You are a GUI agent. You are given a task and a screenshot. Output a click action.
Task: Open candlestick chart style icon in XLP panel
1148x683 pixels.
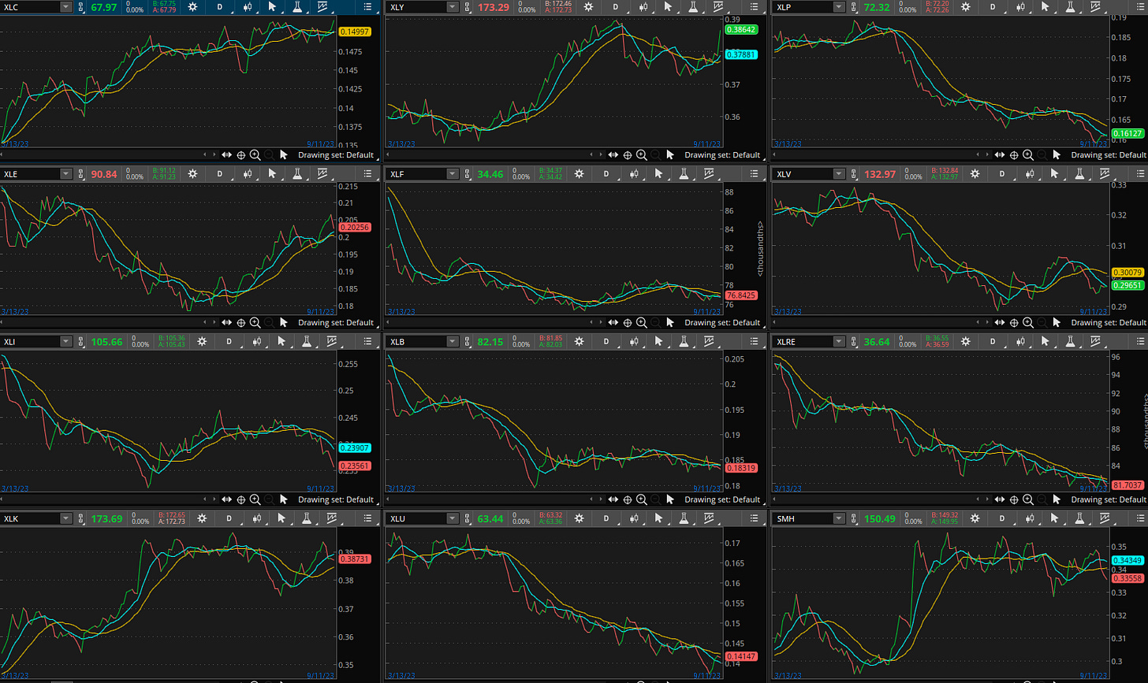[1020, 7]
